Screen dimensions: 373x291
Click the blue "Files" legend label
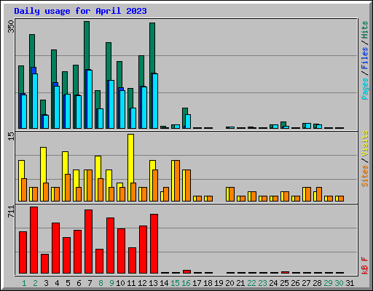(x=365, y=58)
